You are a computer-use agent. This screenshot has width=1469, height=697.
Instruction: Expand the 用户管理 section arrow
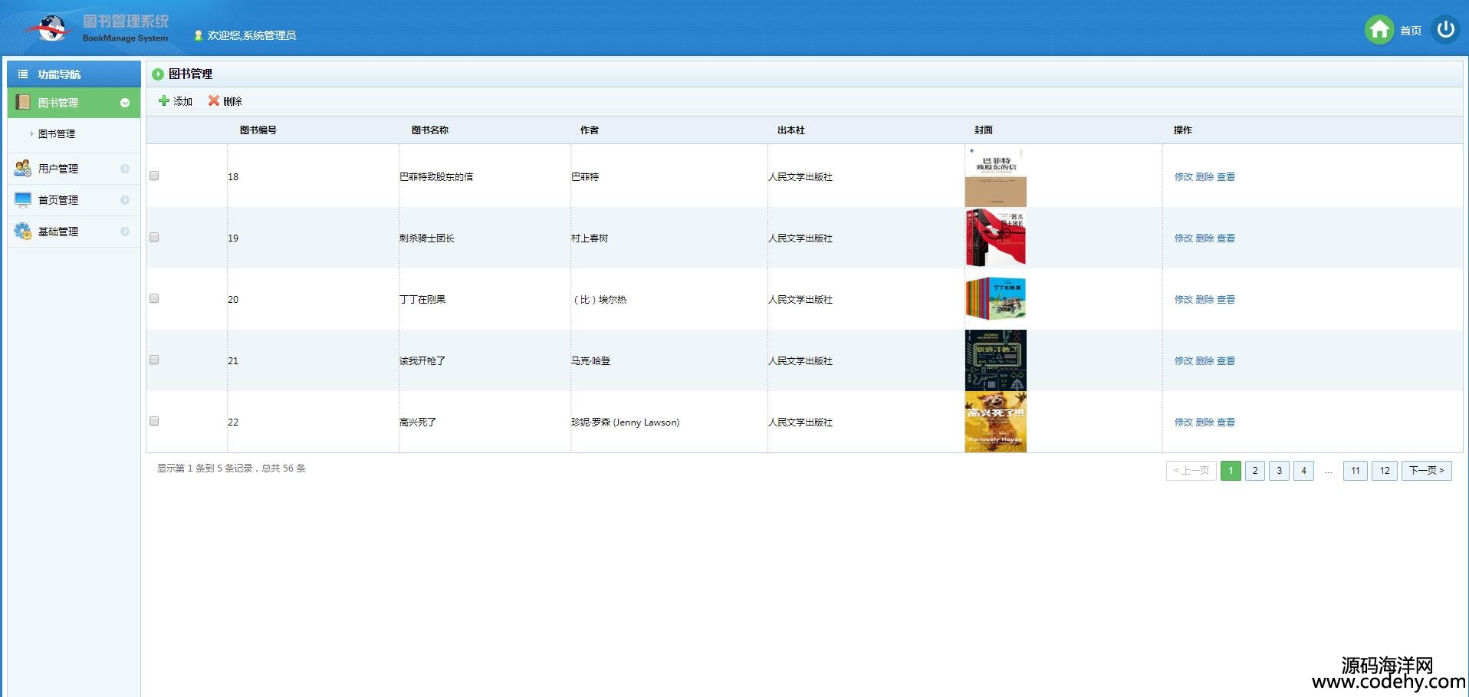[x=125, y=169]
